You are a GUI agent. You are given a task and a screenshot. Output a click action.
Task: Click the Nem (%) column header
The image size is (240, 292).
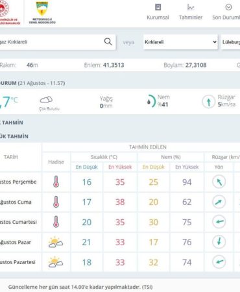[x=171, y=157]
